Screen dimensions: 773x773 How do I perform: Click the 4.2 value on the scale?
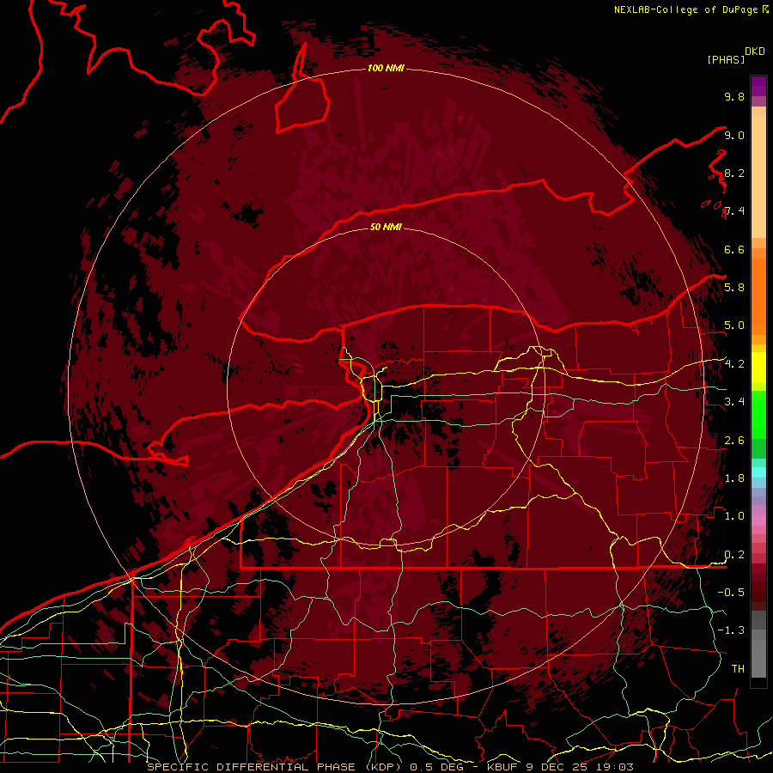click(x=734, y=364)
